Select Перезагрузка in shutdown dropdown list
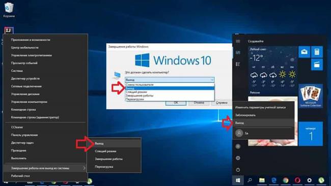Viewport: 331px width, 186px height. point(170,99)
